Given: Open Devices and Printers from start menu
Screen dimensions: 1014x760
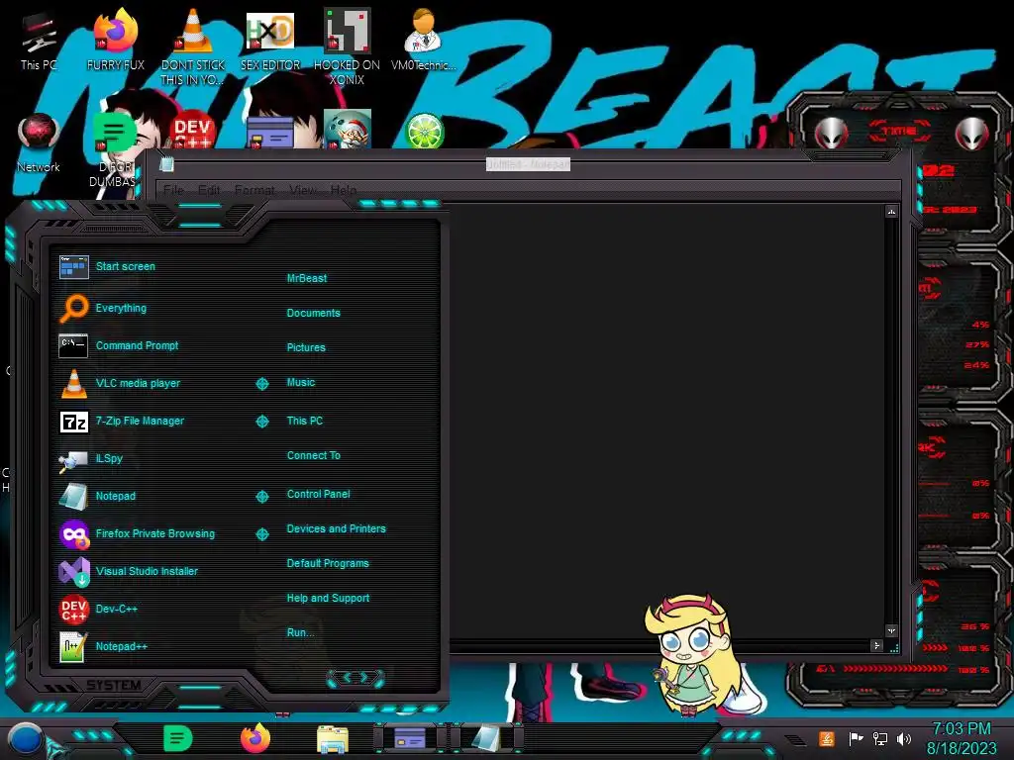Looking at the screenshot, I should point(337,528).
